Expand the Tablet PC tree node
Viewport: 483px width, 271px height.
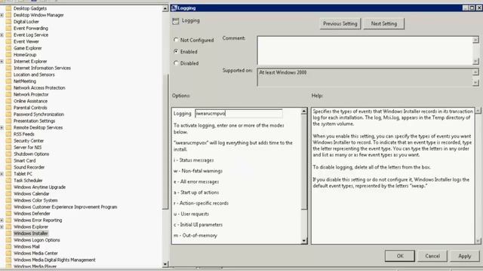(x=2, y=174)
